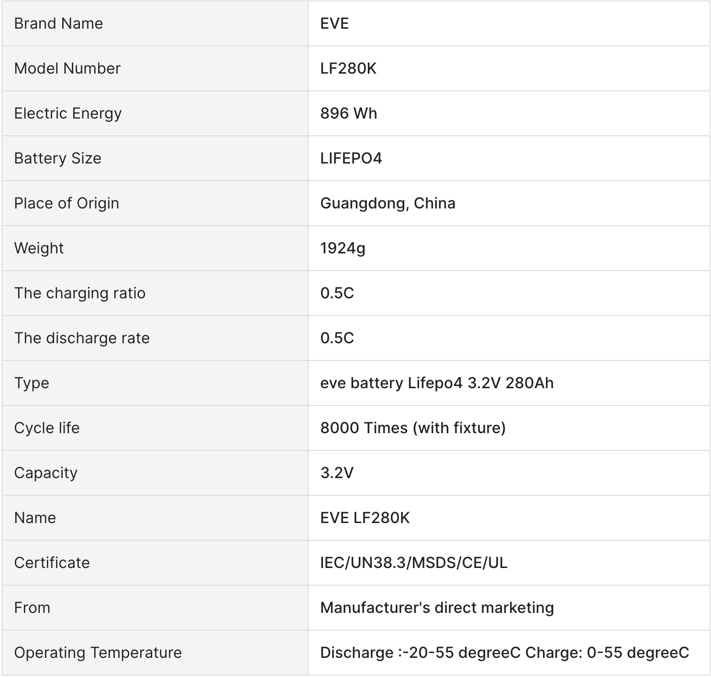Select the LIFEPO4 value cell
The width and height of the screenshot is (711, 677).
509,158
